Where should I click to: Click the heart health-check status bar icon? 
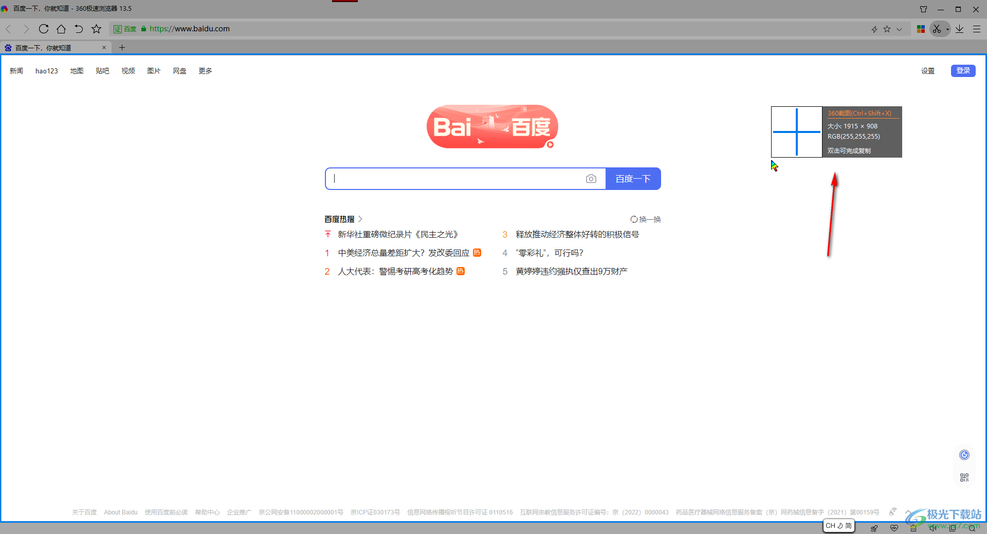tap(894, 528)
